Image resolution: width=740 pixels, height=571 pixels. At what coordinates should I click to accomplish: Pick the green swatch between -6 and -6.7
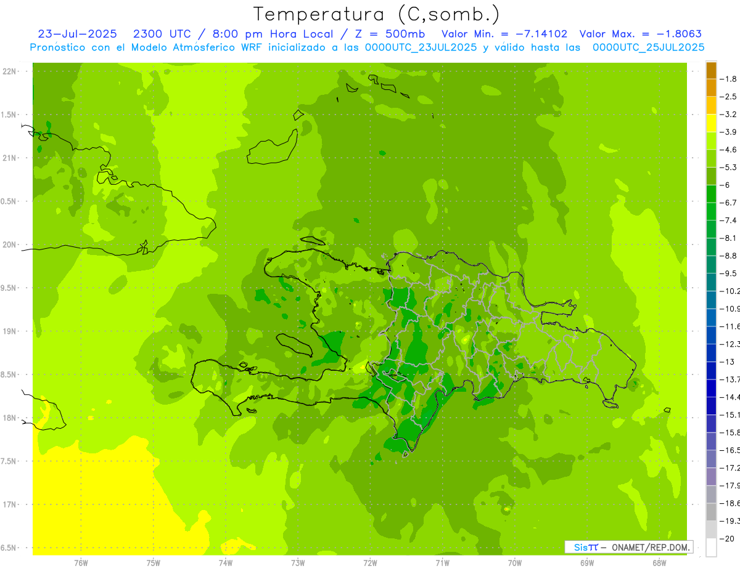click(x=711, y=193)
